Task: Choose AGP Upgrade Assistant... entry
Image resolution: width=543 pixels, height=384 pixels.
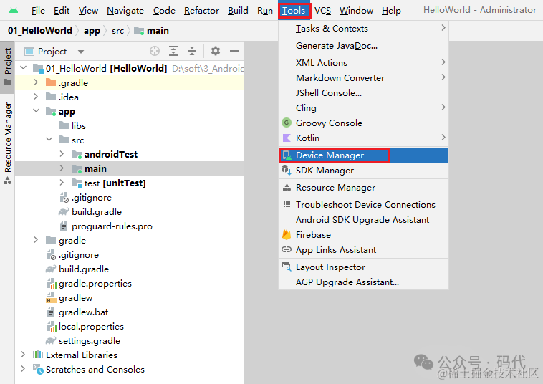Action: coord(363,282)
